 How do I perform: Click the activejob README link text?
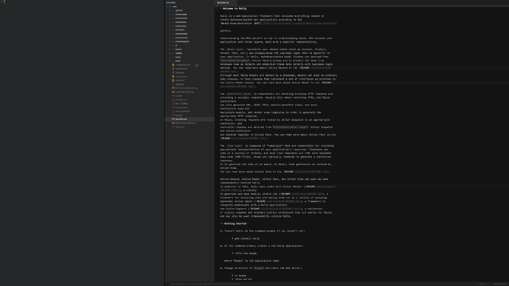coord(285,194)
